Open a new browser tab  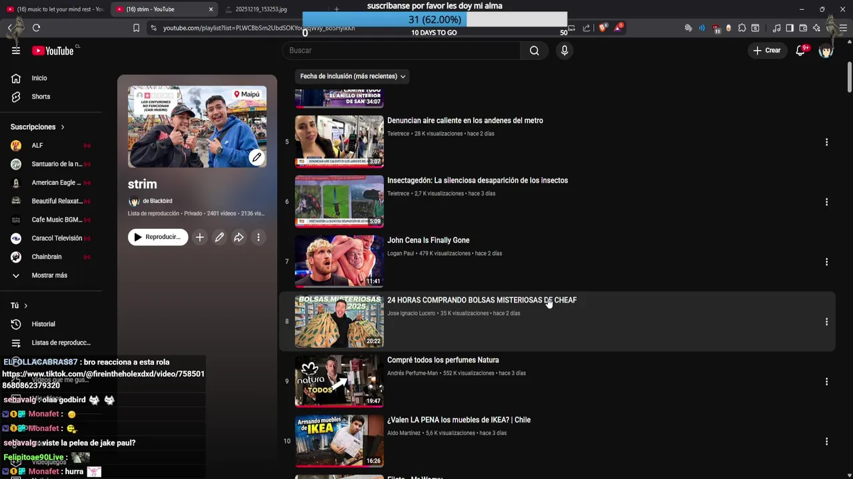click(x=337, y=9)
